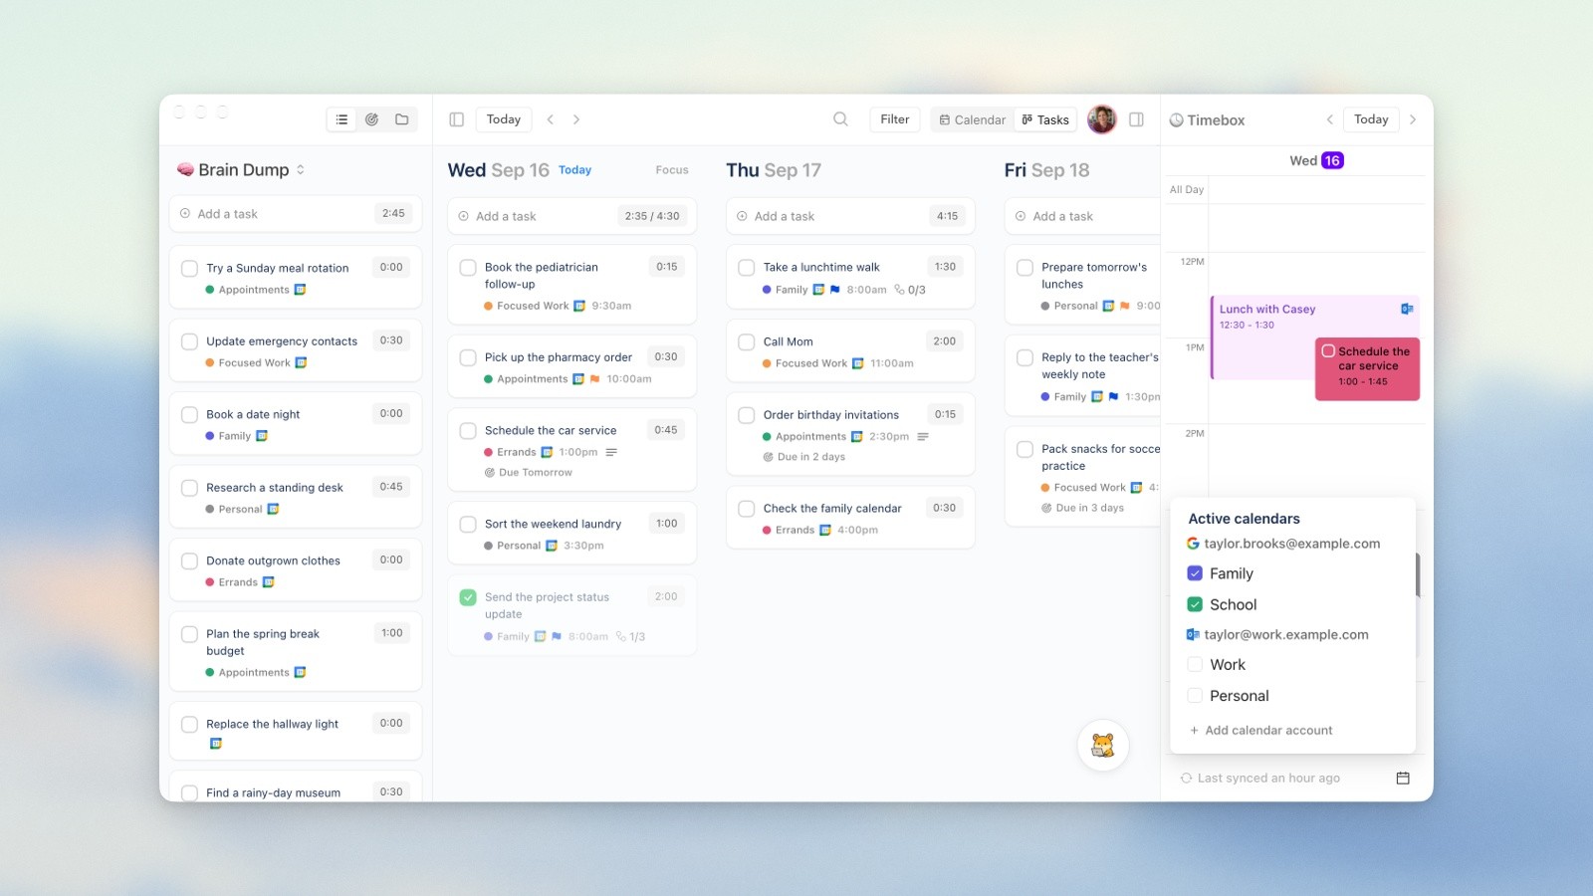Open the hamster mascot assistant button
Viewport: 1593px width, 896px height.
pyautogui.click(x=1103, y=745)
